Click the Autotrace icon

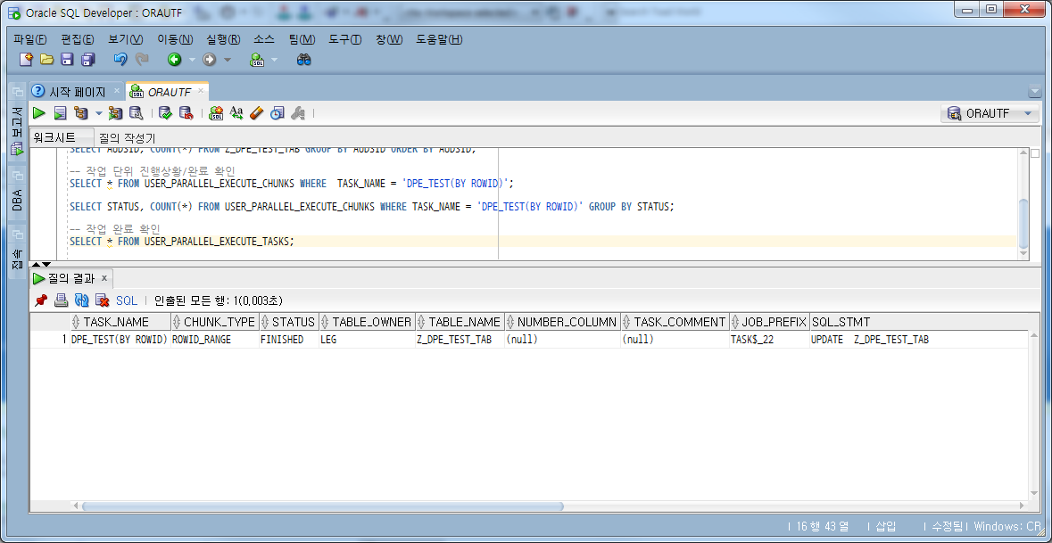tap(115, 113)
